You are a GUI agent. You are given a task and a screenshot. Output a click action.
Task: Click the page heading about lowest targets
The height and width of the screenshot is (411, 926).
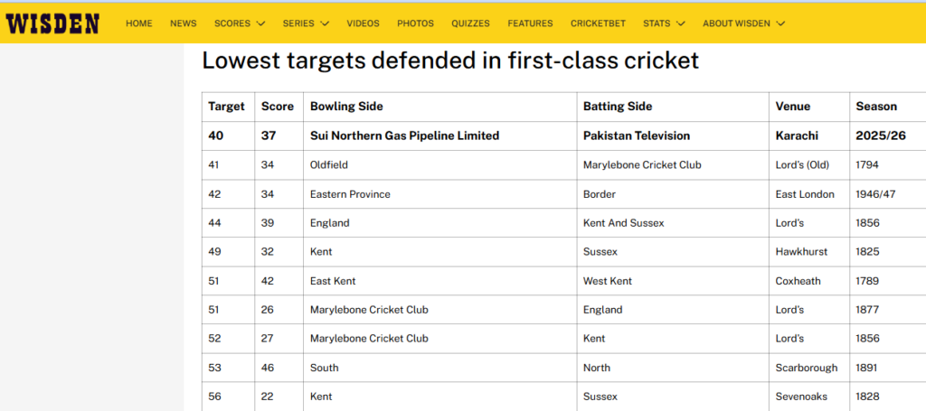click(450, 61)
